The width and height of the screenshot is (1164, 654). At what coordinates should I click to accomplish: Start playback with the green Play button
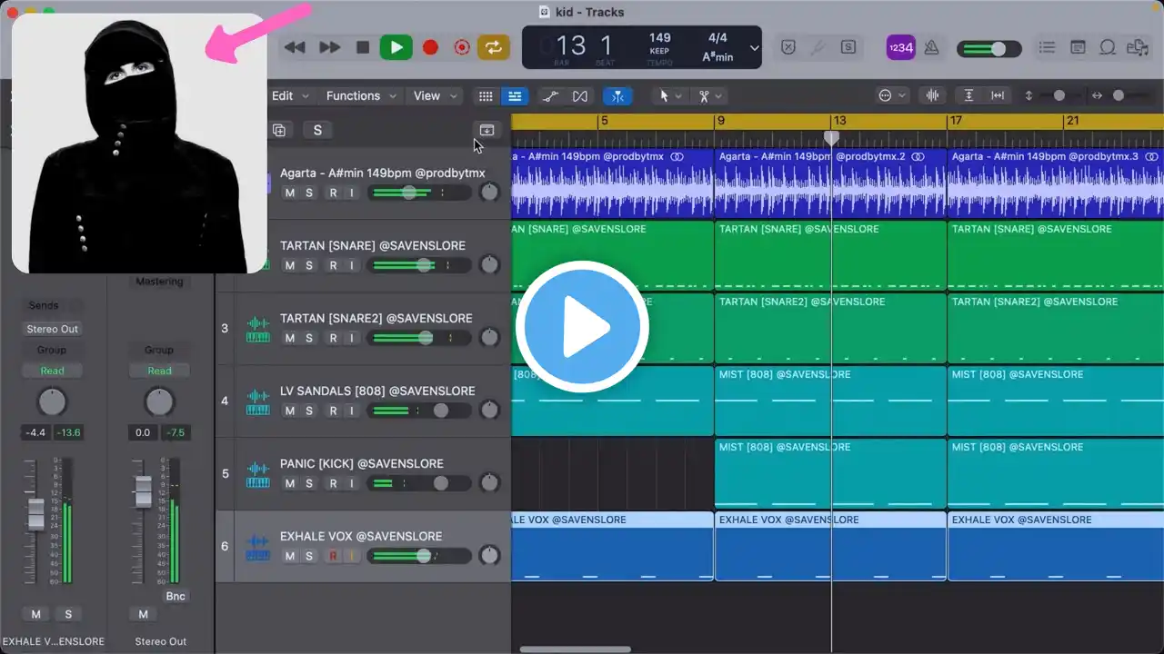[396, 47]
